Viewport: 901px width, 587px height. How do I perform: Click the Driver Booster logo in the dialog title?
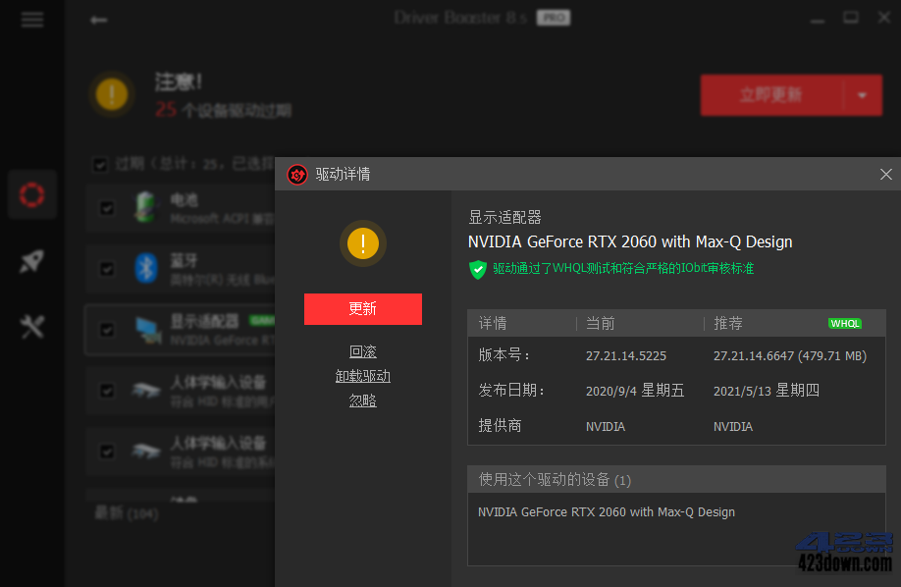tap(297, 174)
